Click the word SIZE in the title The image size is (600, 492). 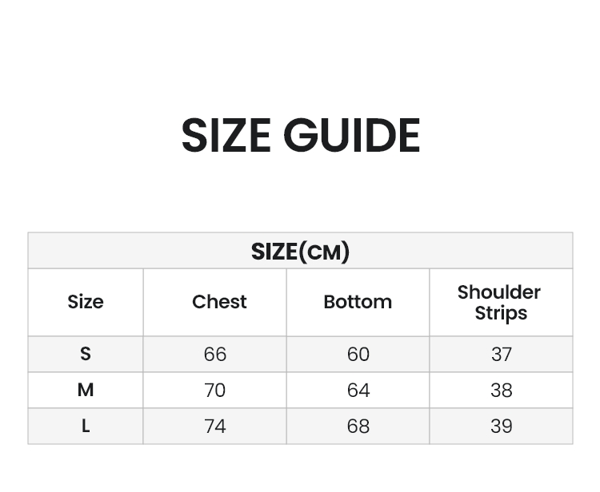(x=226, y=135)
